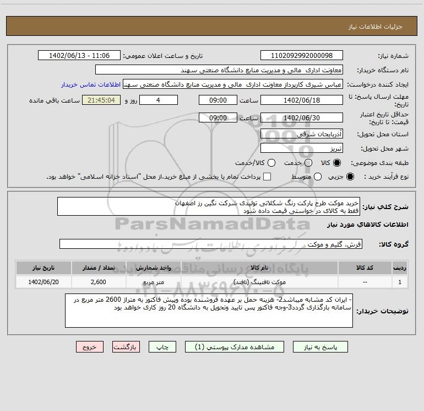Click the remaining time field 21:45:04
This screenshot has height=411, width=424.
(101, 100)
